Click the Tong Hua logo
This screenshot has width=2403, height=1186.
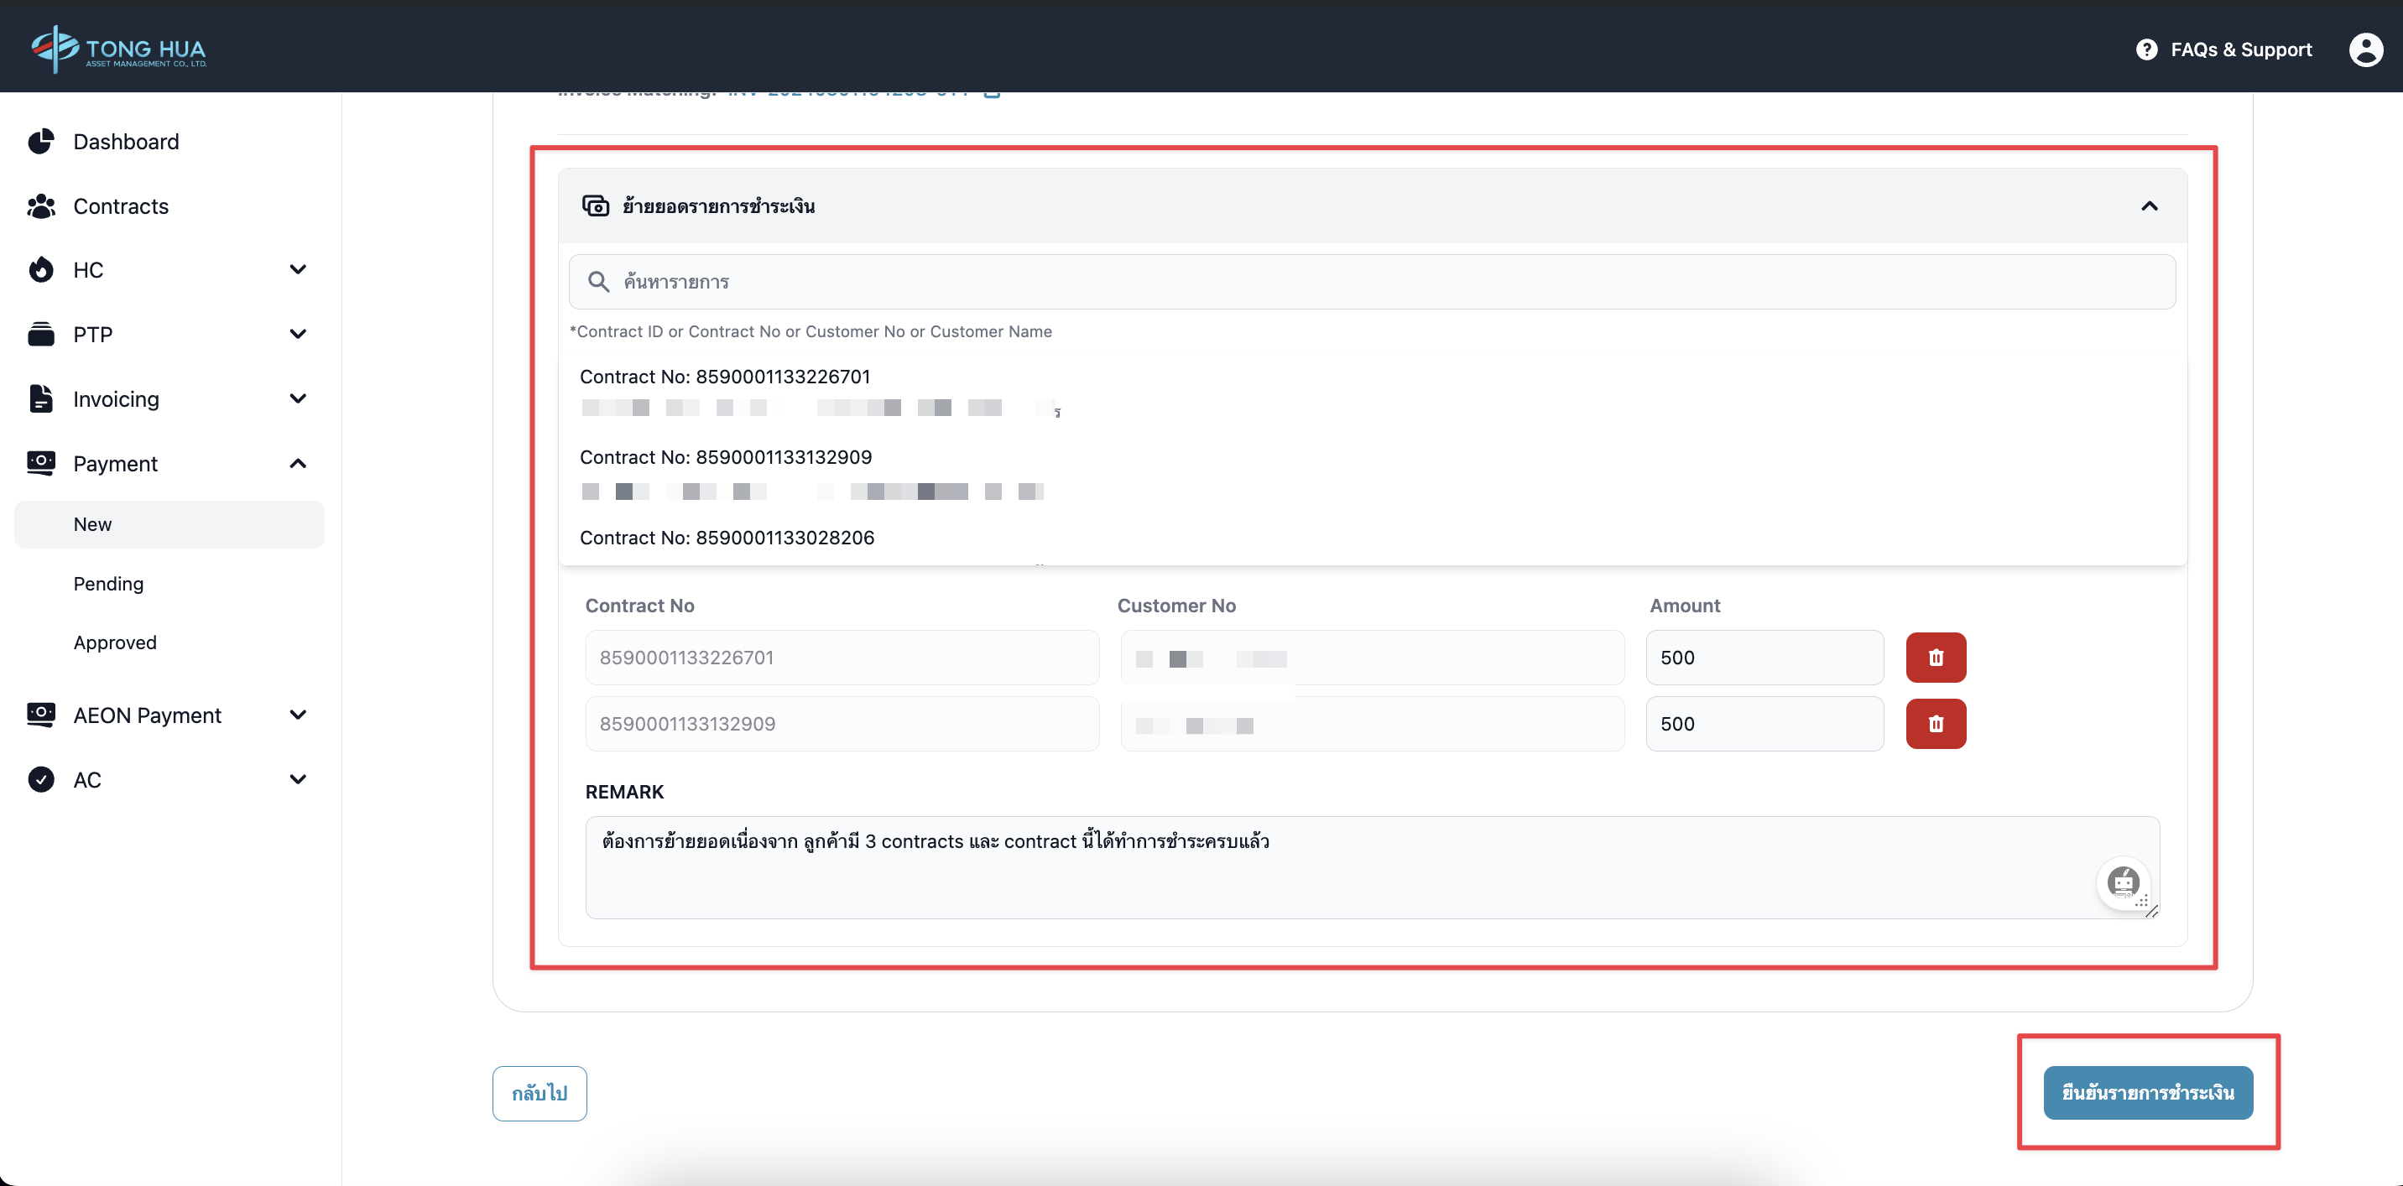click(x=118, y=49)
